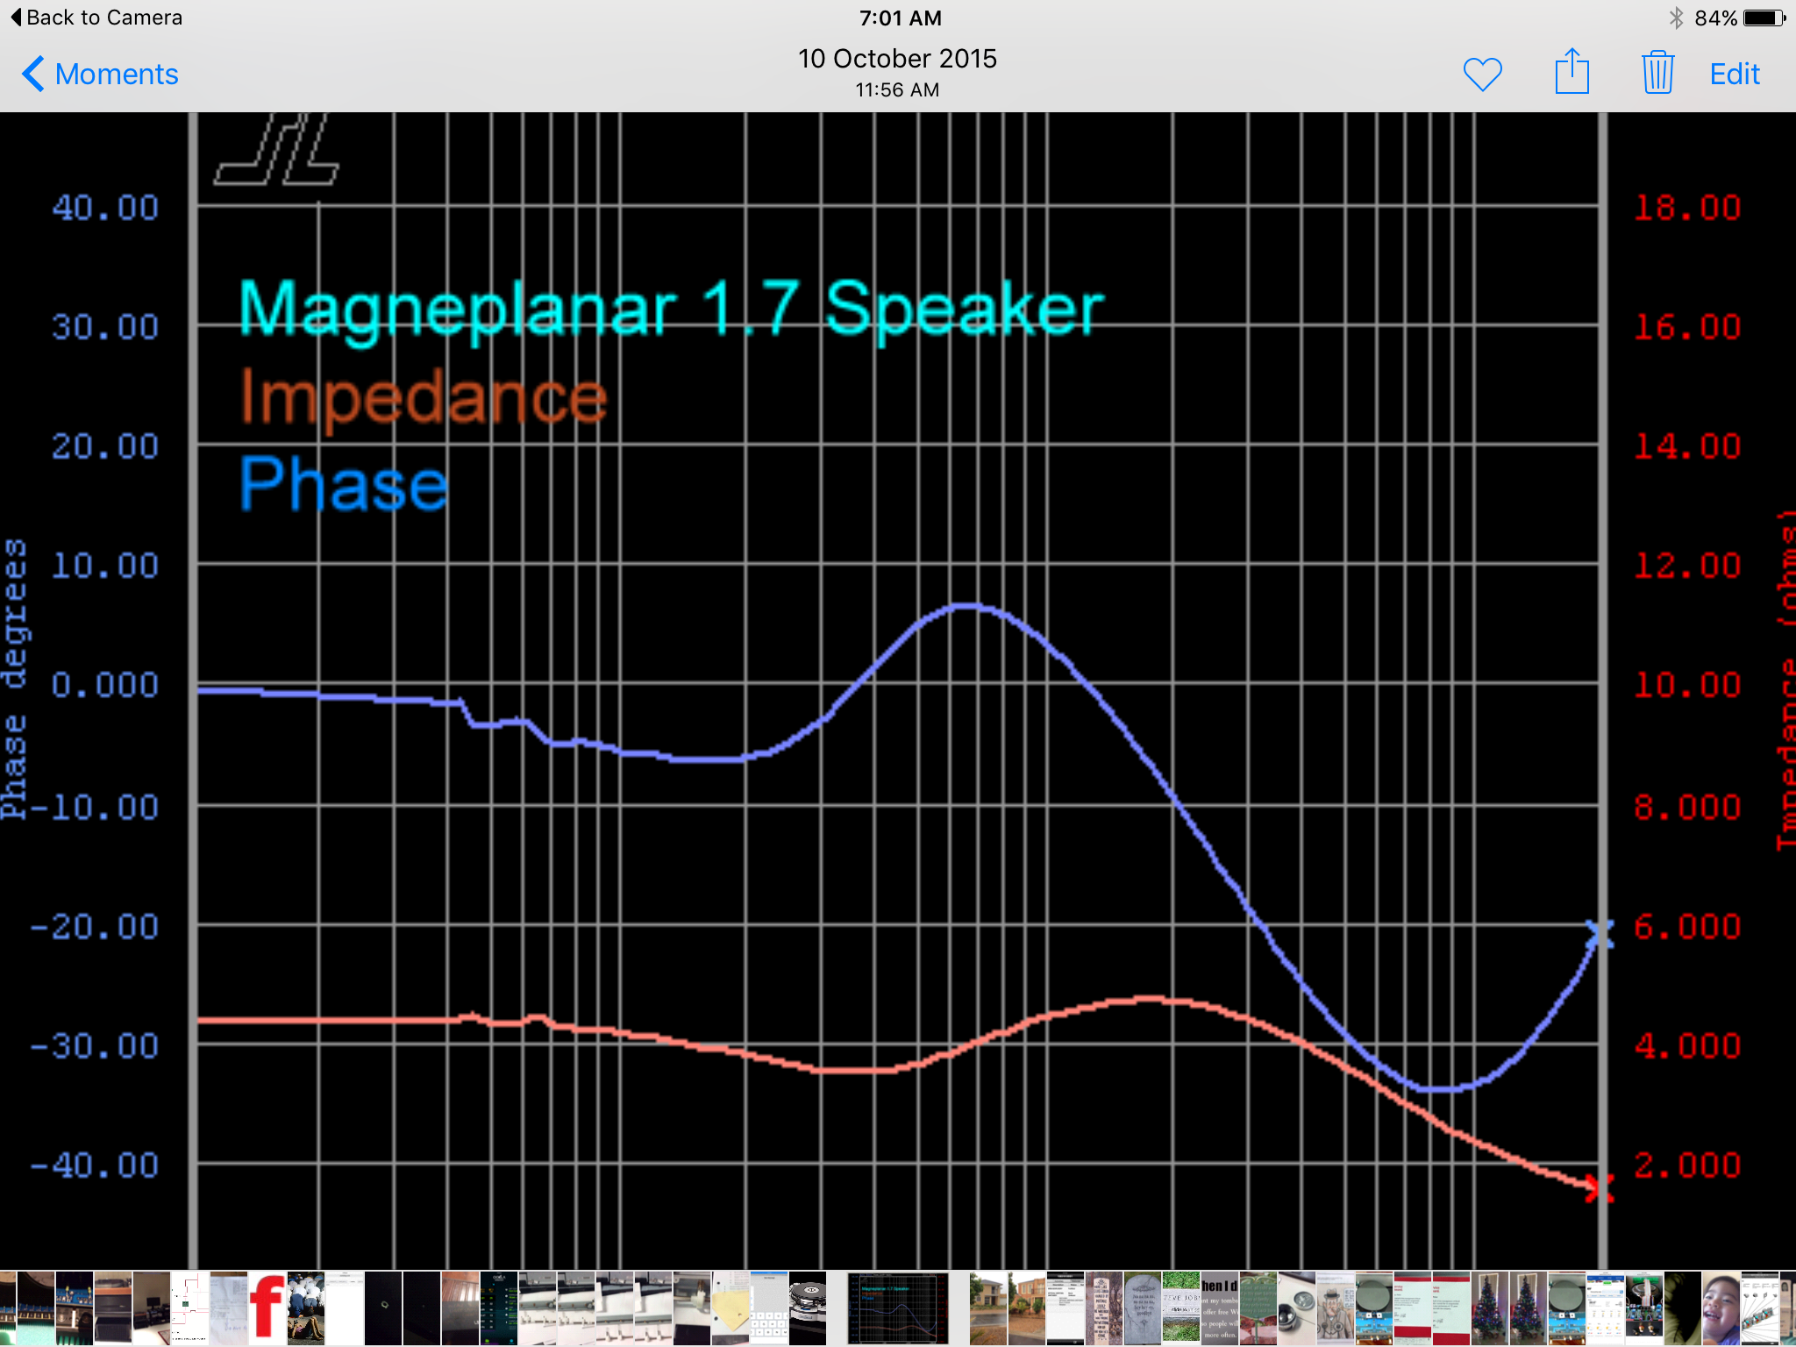Open the cartoon man in hat thumbnail
1796x1347 pixels.
point(1336,1308)
